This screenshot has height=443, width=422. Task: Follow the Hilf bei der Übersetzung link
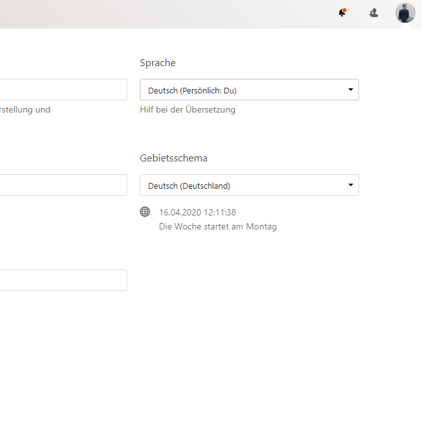click(x=187, y=109)
